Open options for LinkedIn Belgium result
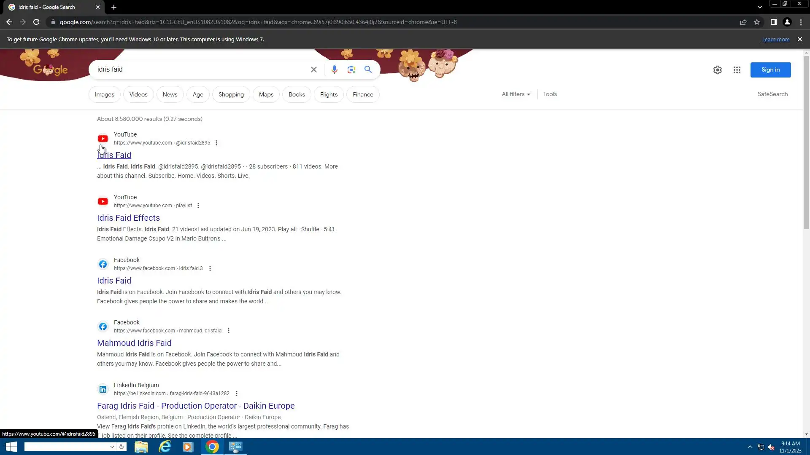This screenshot has height=455, width=810. (x=237, y=393)
